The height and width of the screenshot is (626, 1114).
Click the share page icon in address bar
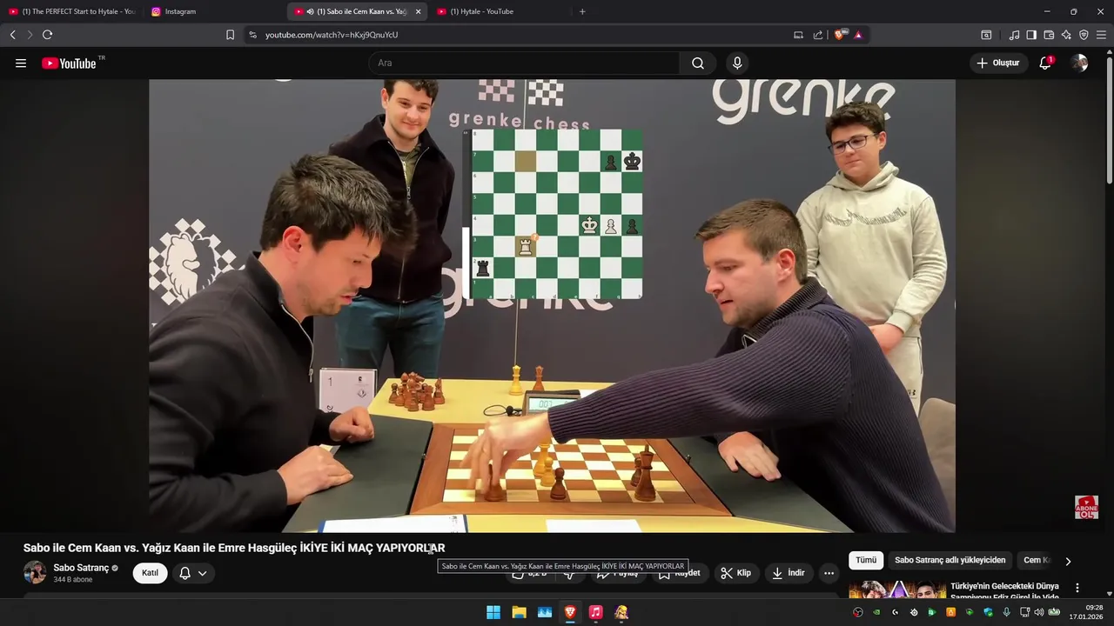point(818,35)
